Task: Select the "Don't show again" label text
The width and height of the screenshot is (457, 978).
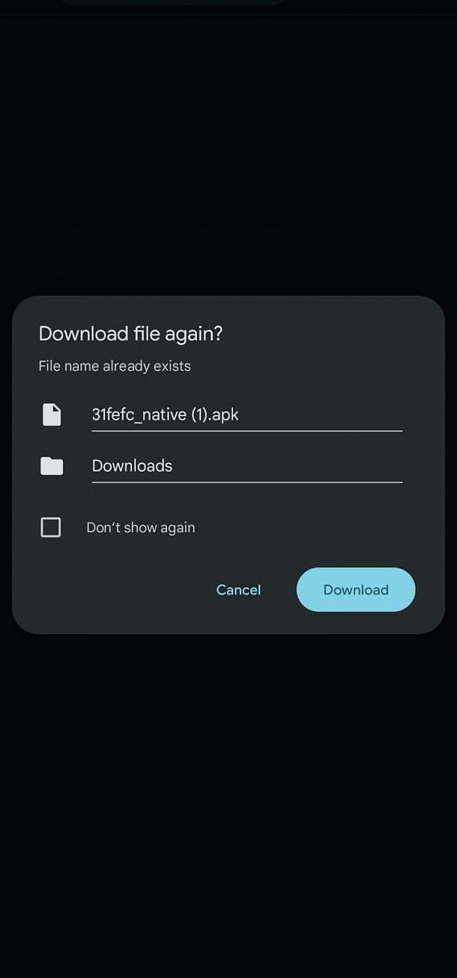Action: tap(141, 527)
